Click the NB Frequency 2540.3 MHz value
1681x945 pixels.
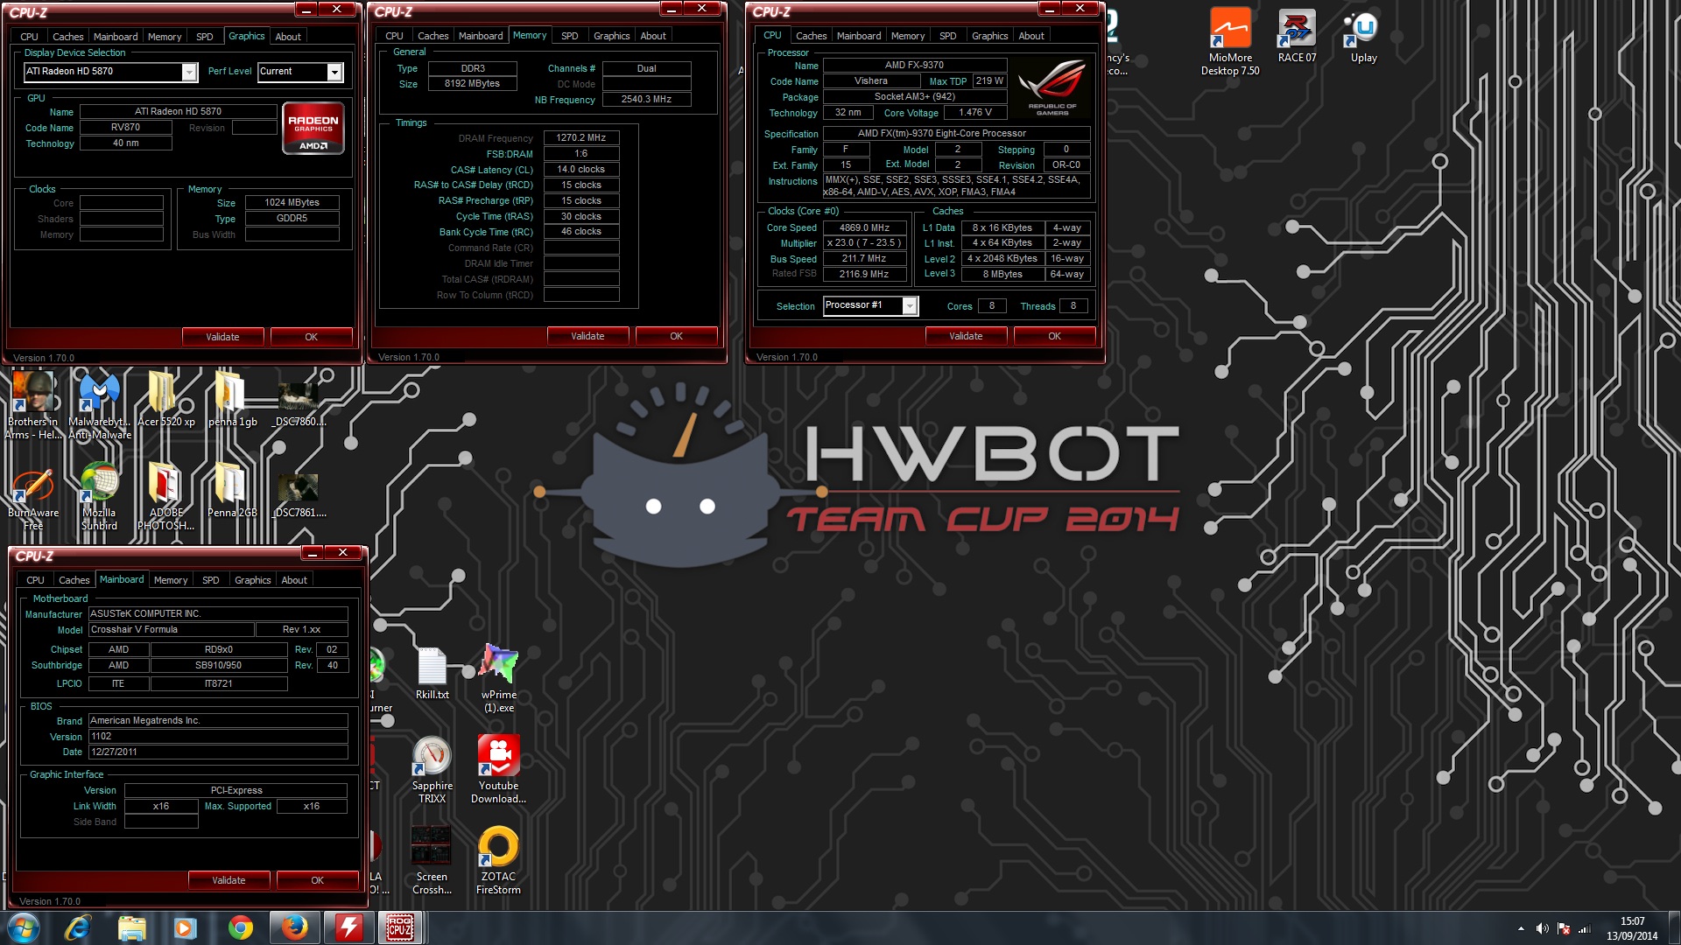[x=646, y=100]
